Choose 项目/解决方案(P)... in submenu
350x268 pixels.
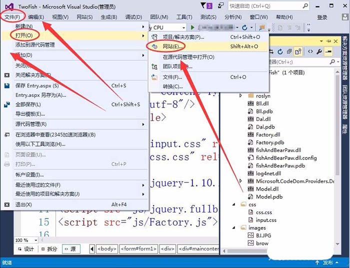(x=208, y=37)
